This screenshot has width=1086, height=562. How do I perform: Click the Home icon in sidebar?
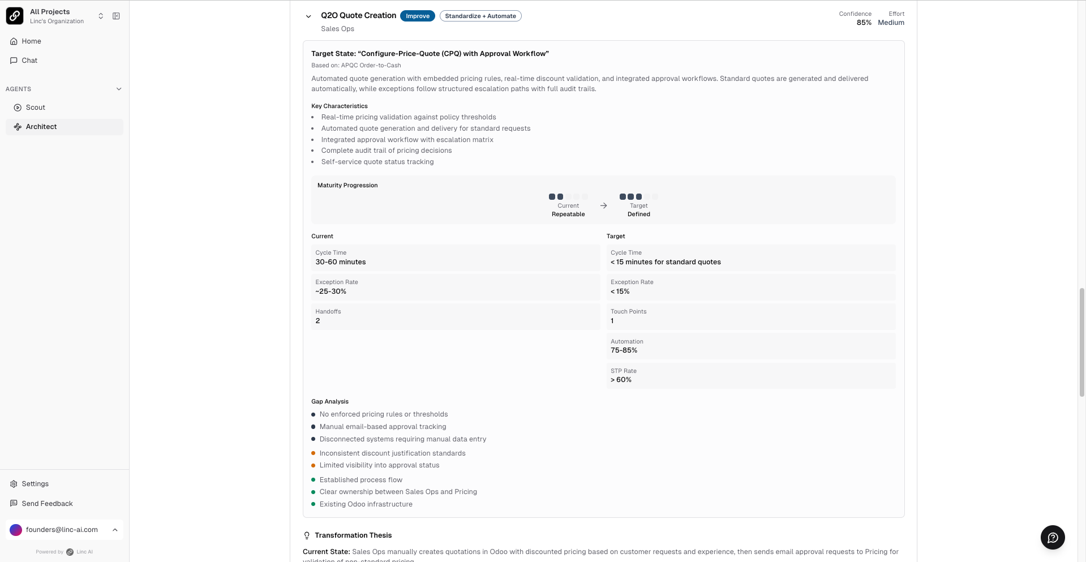tap(14, 41)
